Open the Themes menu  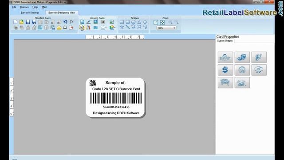[24, 7]
